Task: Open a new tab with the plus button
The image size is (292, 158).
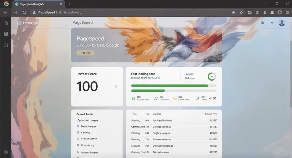Action: click(x=70, y=4)
